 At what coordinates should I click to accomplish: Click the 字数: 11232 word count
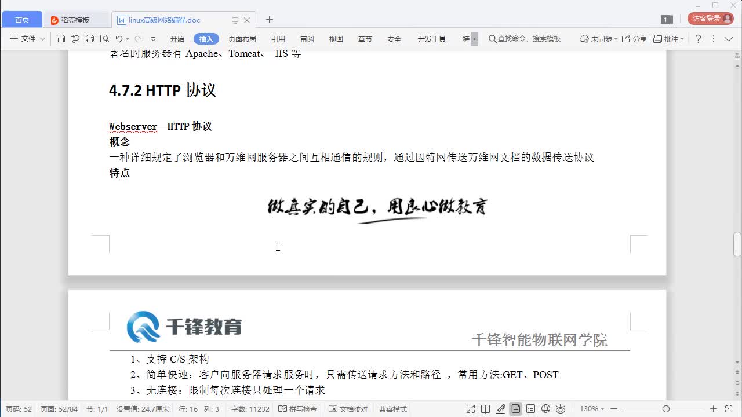coord(250,409)
